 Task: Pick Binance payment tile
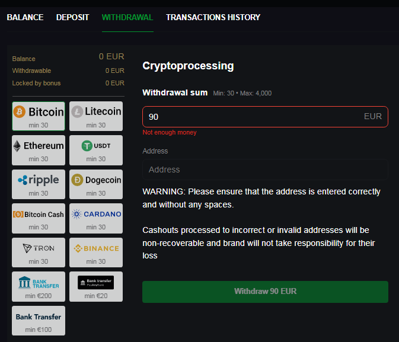(x=96, y=252)
